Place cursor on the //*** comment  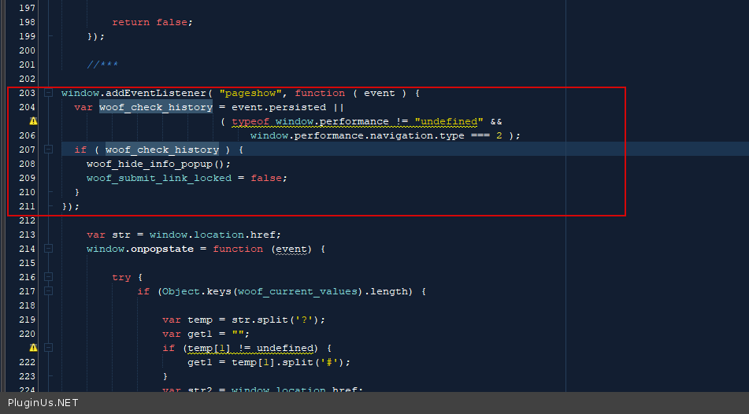pos(102,65)
